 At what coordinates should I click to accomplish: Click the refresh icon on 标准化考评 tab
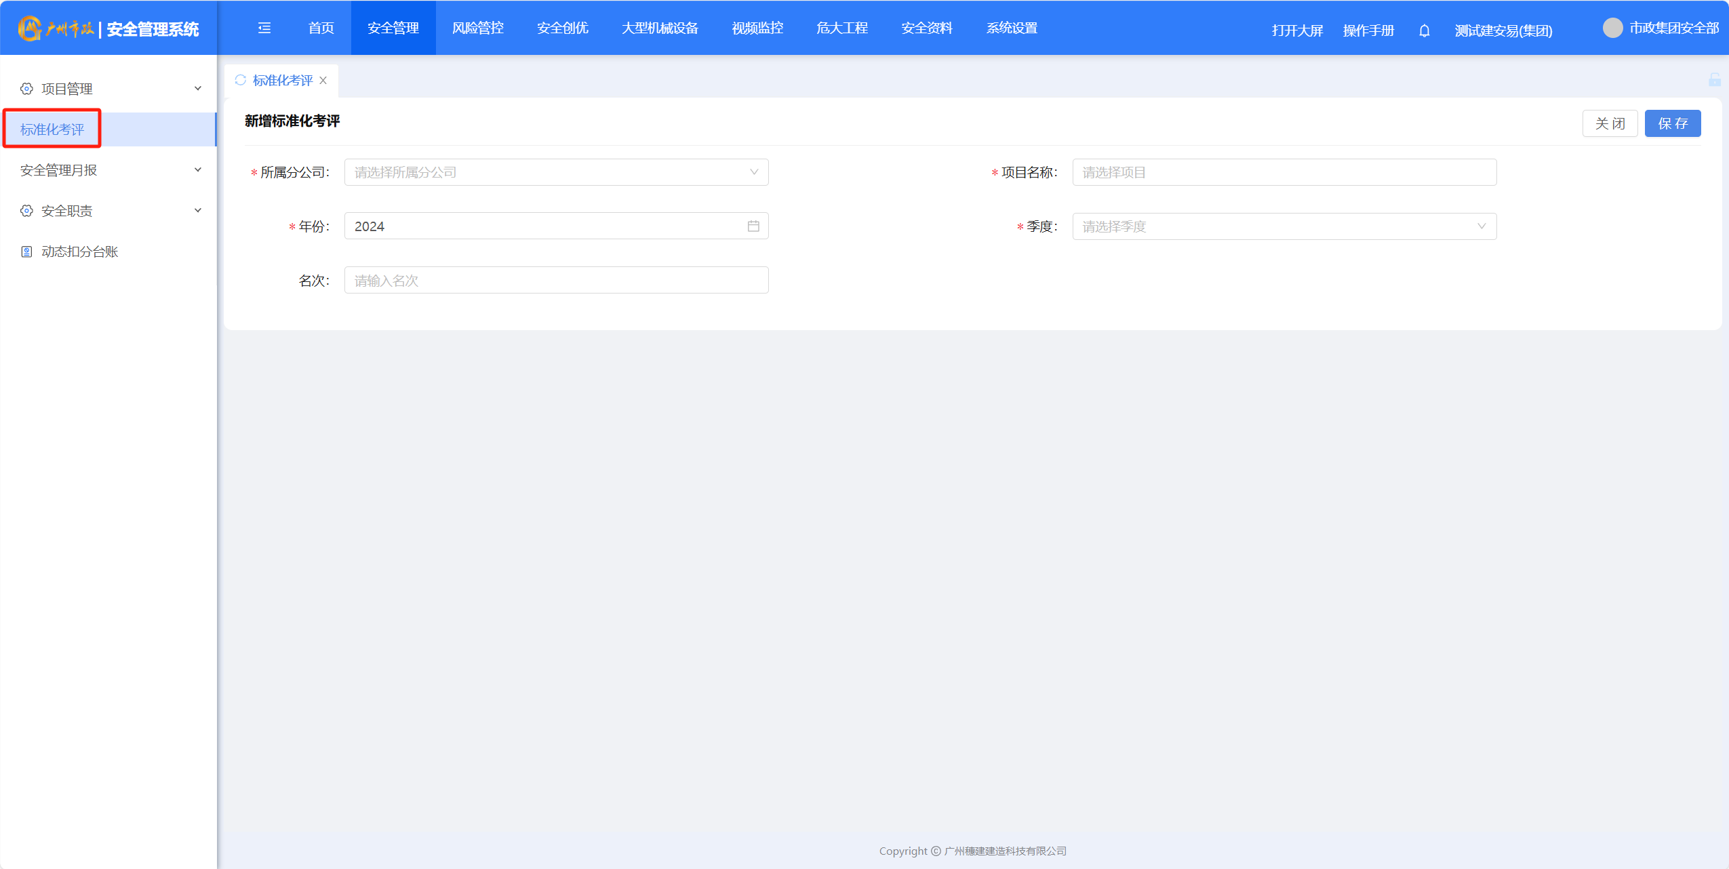(x=240, y=80)
